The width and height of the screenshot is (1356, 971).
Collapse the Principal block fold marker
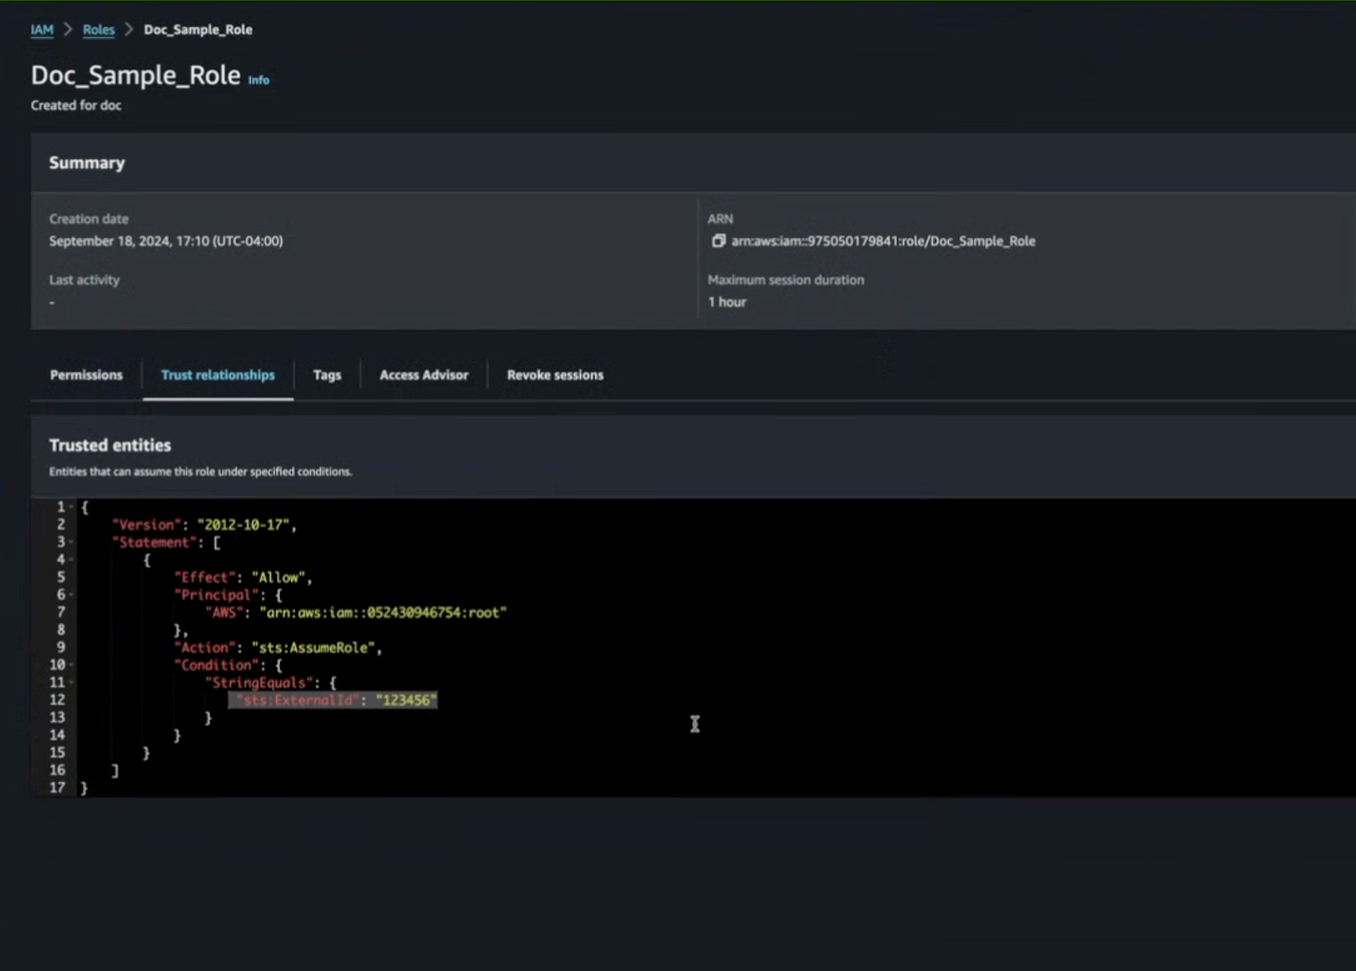(71, 595)
